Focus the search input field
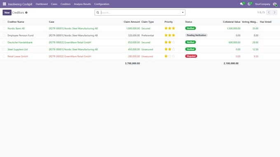This screenshot has height=157, width=280. [x=140, y=12]
